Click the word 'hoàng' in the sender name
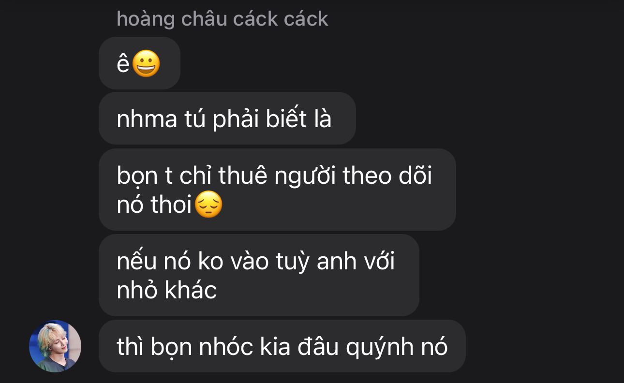The image size is (624, 383). pos(146,20)
